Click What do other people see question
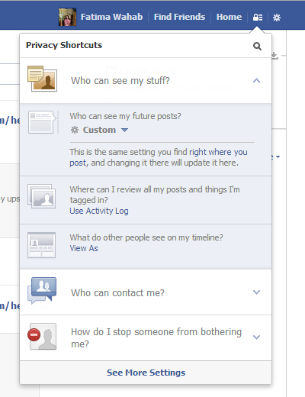The height and width of the screenshot is (397, 305). 146,237
